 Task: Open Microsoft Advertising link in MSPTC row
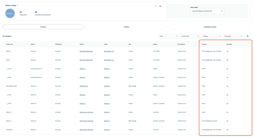tap(86, 51)
